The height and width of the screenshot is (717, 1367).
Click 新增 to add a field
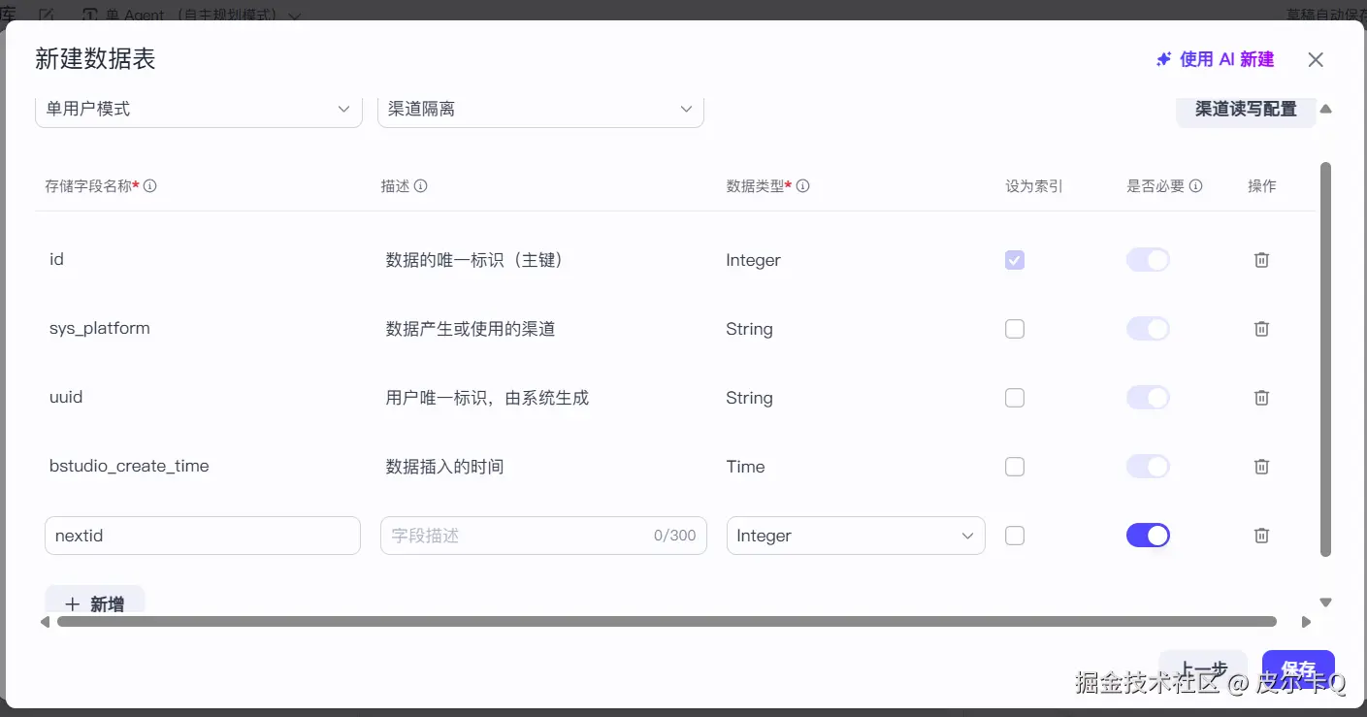95,602
